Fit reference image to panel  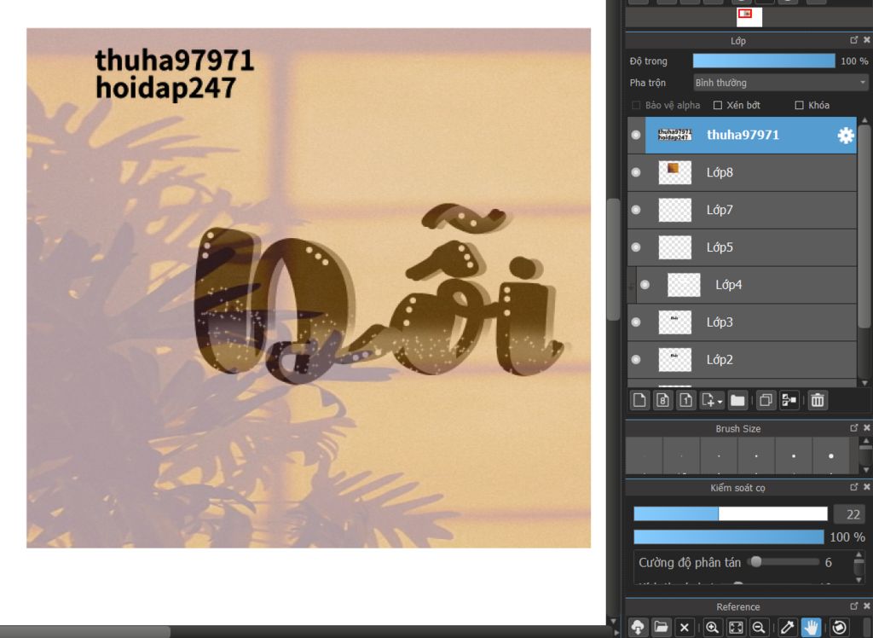pos(736,628)
